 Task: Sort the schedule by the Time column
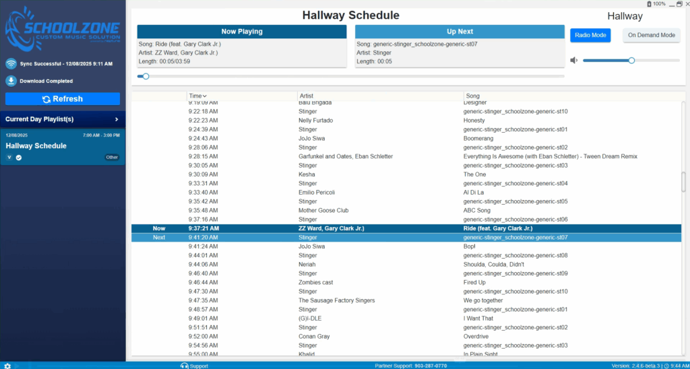(x=197, y=96)
